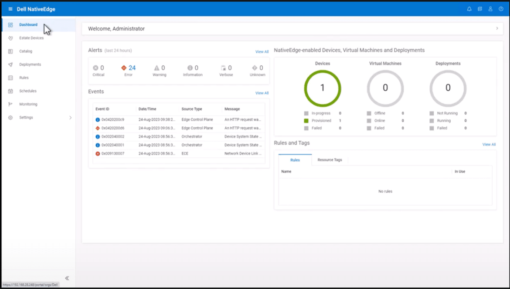Click the Settings gear icon

pyautogui.click(x=10, y=118)
